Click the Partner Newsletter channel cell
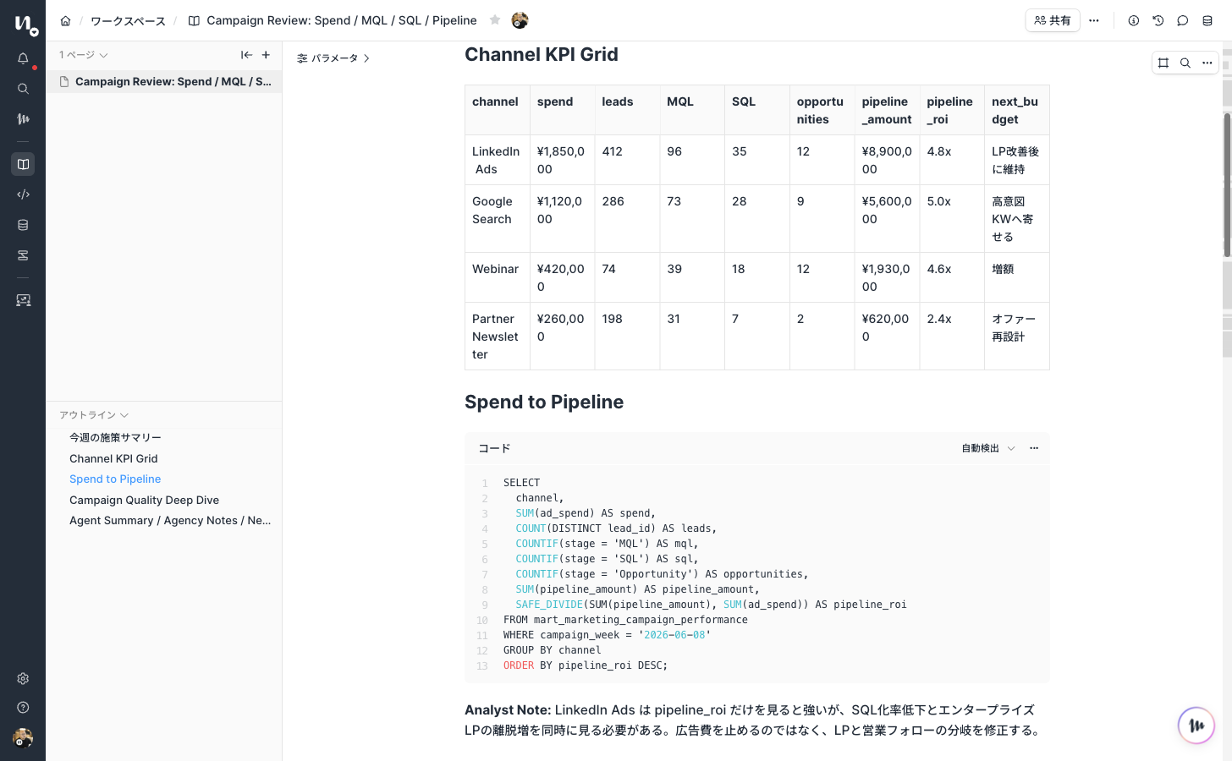 [x=498, y=336]
